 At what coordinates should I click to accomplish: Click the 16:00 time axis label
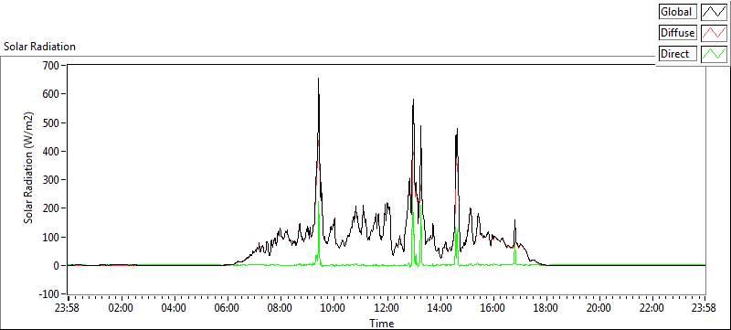click(x=493, y=308)
